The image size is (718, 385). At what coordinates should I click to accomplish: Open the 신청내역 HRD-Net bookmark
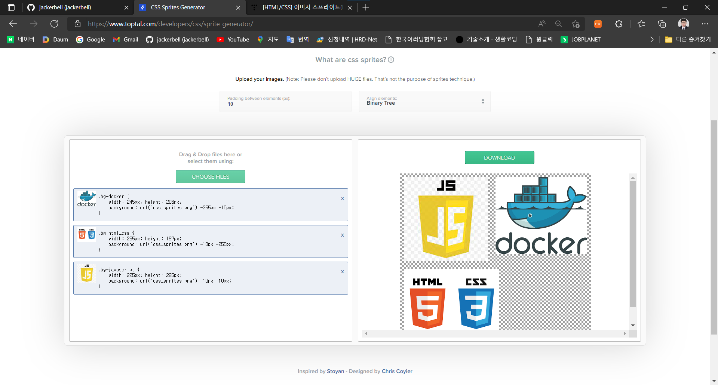tap(347, 40)
